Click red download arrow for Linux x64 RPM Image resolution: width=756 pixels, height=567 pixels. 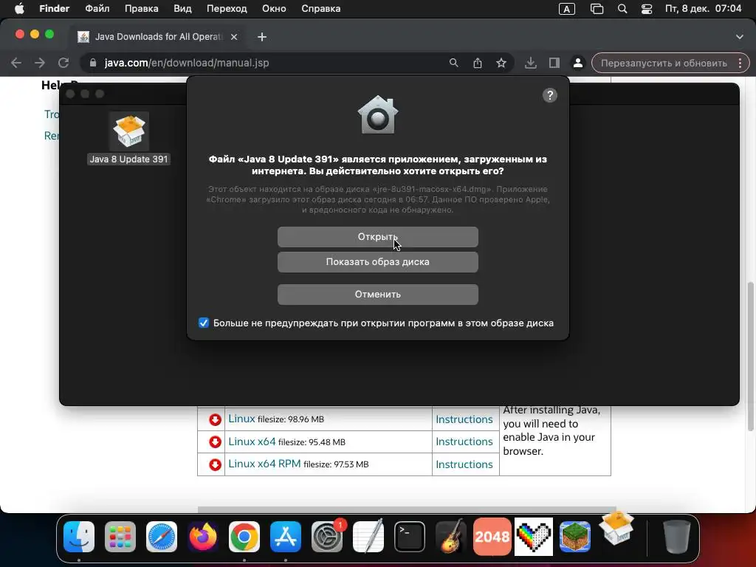coord(215,464)
